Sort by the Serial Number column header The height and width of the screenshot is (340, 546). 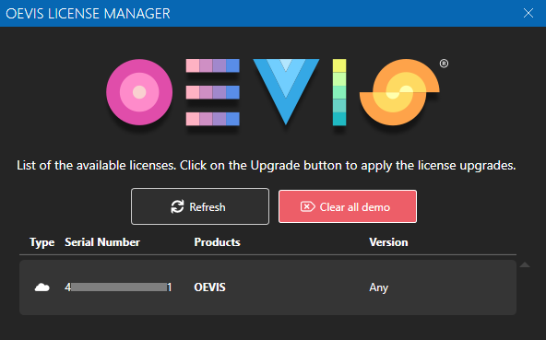tap(102, 241)
